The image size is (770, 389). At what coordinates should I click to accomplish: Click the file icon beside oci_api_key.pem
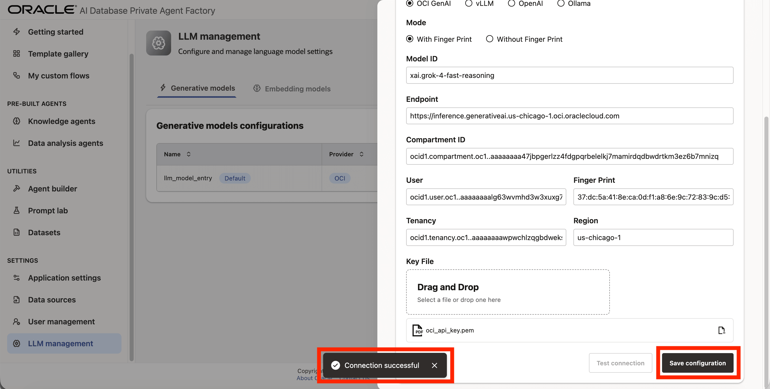(x=722, y=330)
